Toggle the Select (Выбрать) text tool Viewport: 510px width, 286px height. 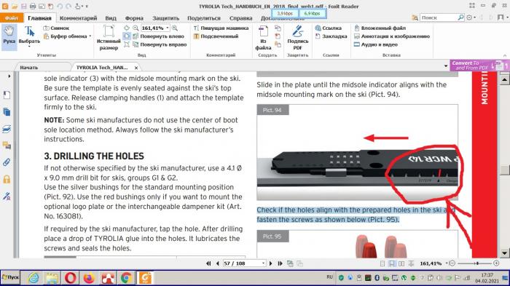pos(29,36)
